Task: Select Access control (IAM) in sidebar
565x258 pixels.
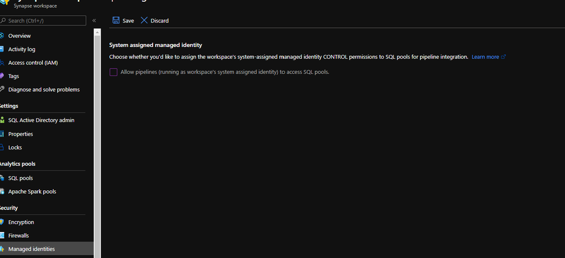Action: [33, 63]
